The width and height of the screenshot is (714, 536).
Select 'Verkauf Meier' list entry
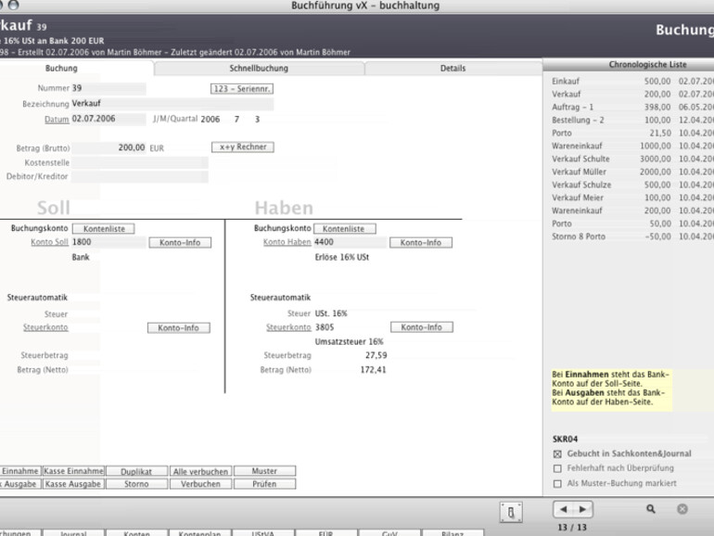632,198
